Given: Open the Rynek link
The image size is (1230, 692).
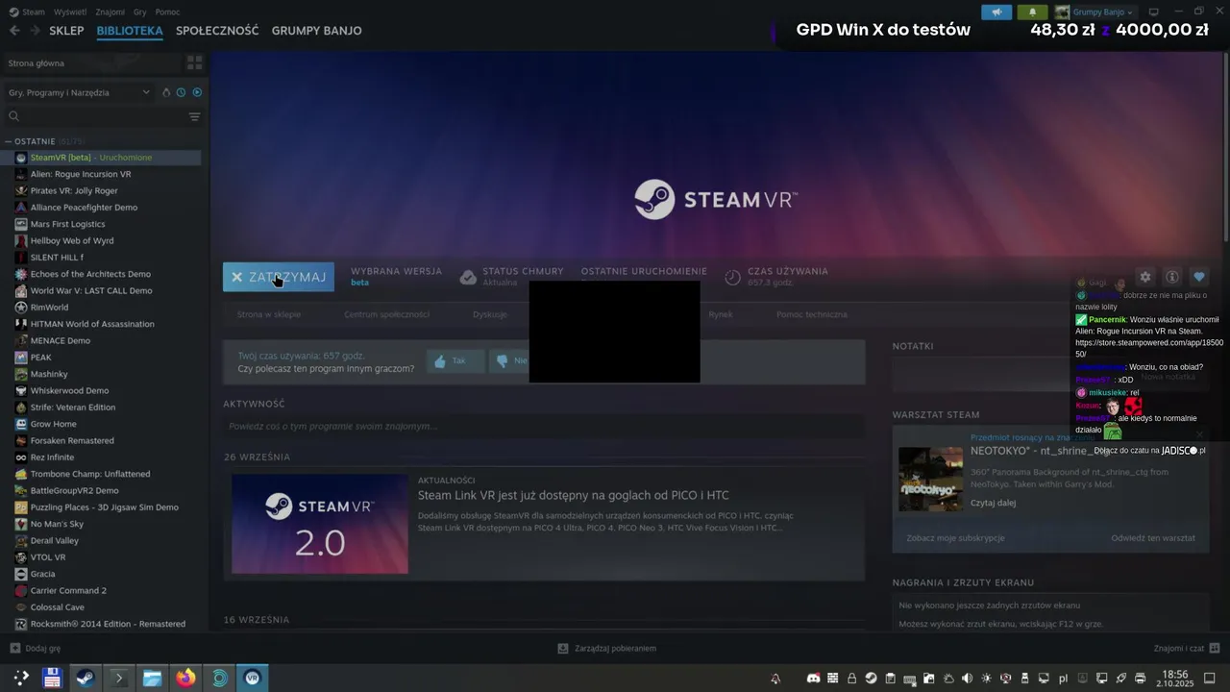Looking at the screenshot, I should point(721,314).
